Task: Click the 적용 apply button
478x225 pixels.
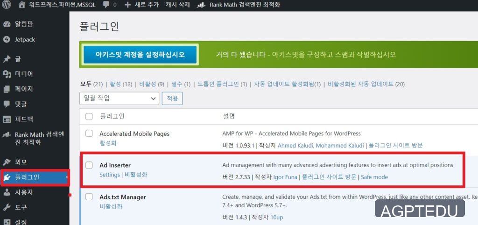Action: click(172, 98)
